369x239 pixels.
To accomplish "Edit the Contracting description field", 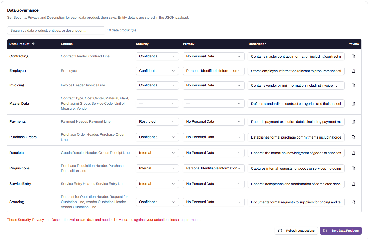I will pyautogui.click(x=296, y=56).
